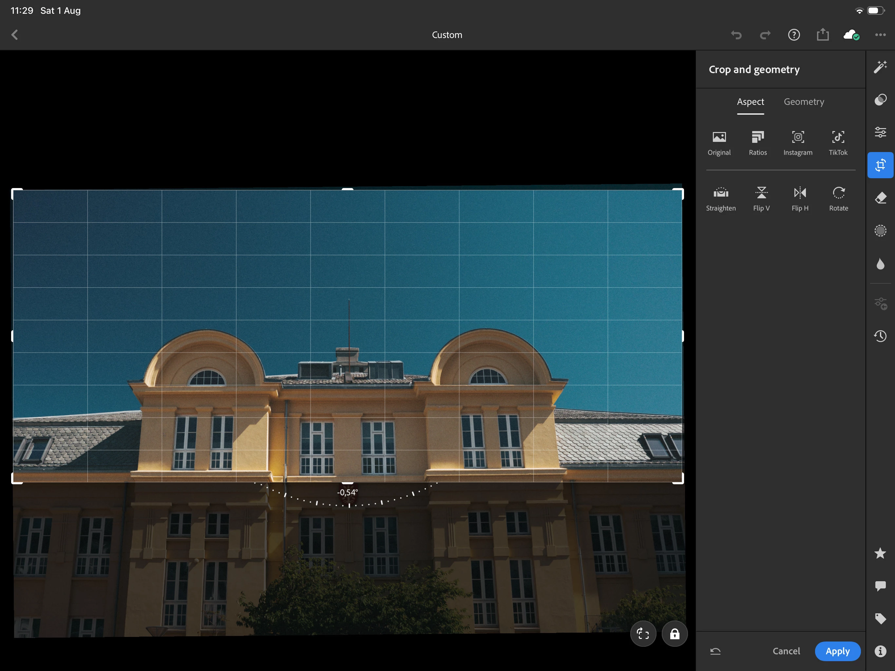Click the top-right crop corner handle

[x=678, y=194]
